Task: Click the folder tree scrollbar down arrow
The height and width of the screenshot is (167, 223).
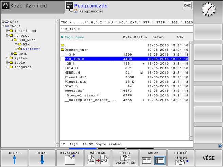Action: [x=57, y=145]
